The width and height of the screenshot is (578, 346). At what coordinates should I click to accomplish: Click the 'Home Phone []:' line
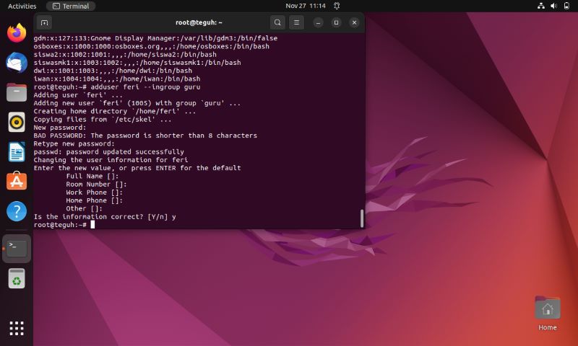coord(95,200)
